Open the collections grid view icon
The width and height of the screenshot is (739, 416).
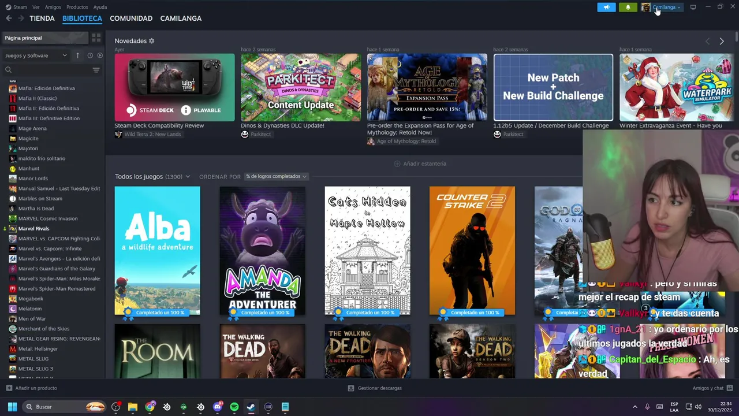pyautogui.click(x=96, y=38)
